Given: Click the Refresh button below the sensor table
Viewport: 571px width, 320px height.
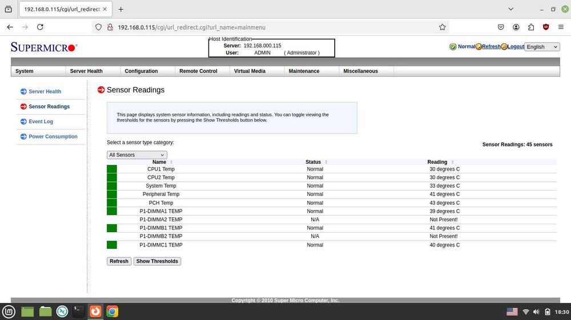Looking at the screenshot, I should pos(119,261).
